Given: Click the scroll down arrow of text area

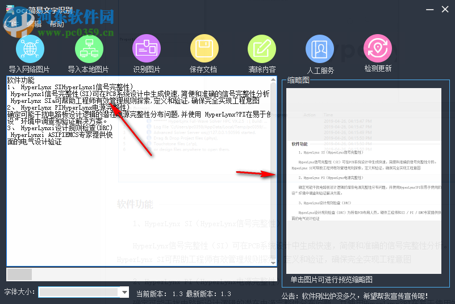Looking at the screenshot, I should coord(273,263).
